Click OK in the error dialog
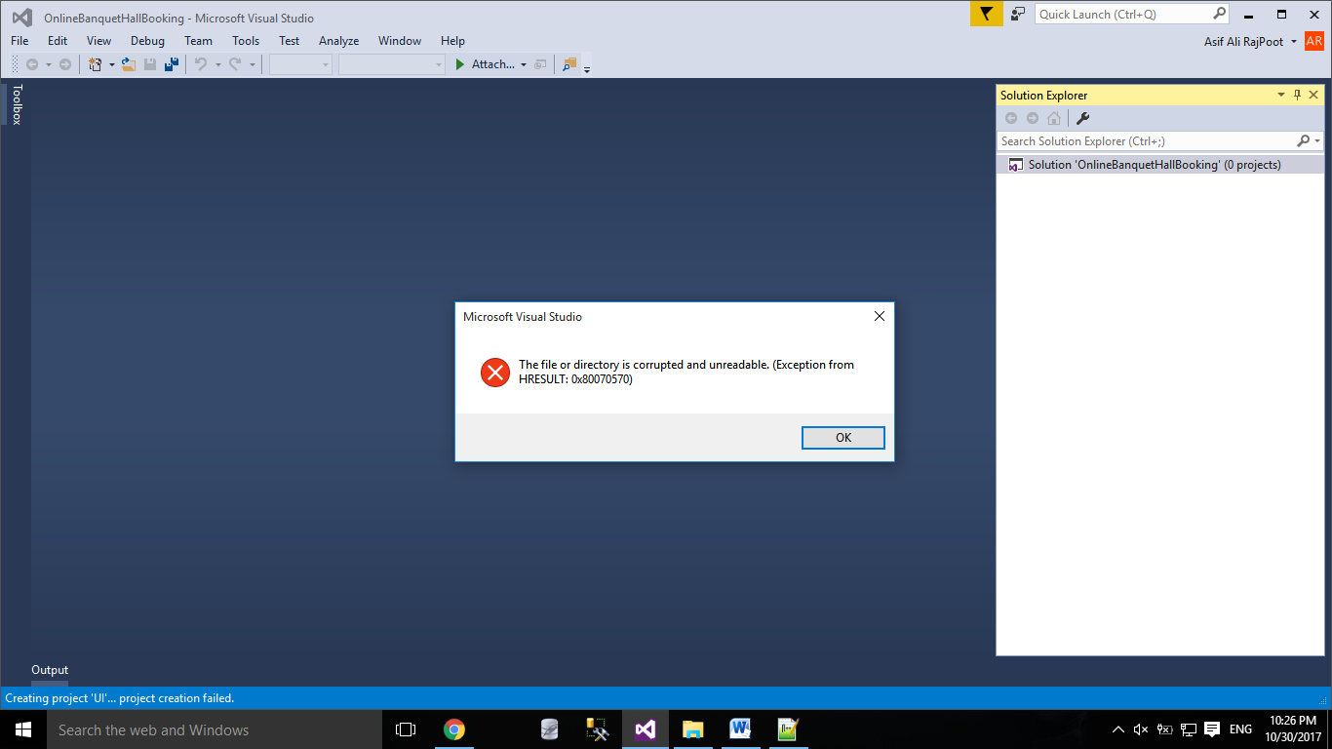Viewport: 1332px width, 749px height. coord(843,438)
